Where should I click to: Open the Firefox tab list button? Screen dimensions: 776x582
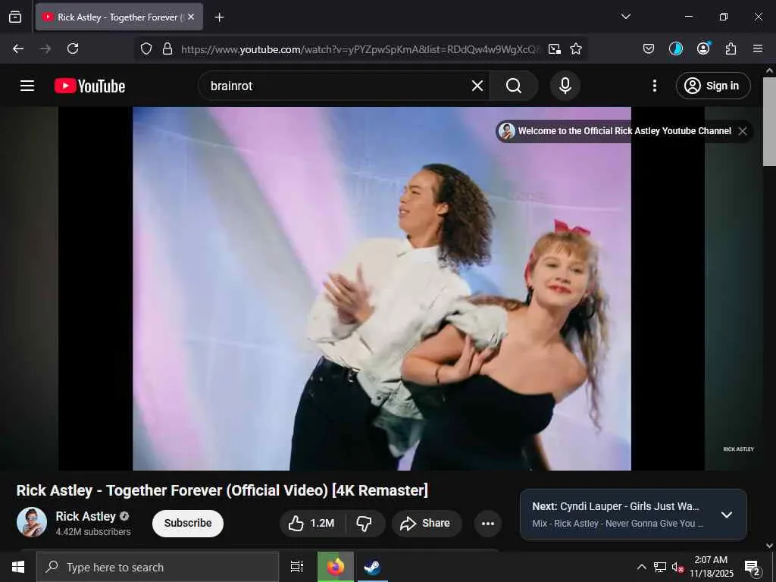[15, 17]
